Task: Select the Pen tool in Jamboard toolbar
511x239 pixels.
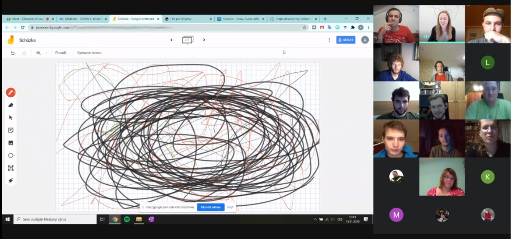Action: [x=11, y=93]
